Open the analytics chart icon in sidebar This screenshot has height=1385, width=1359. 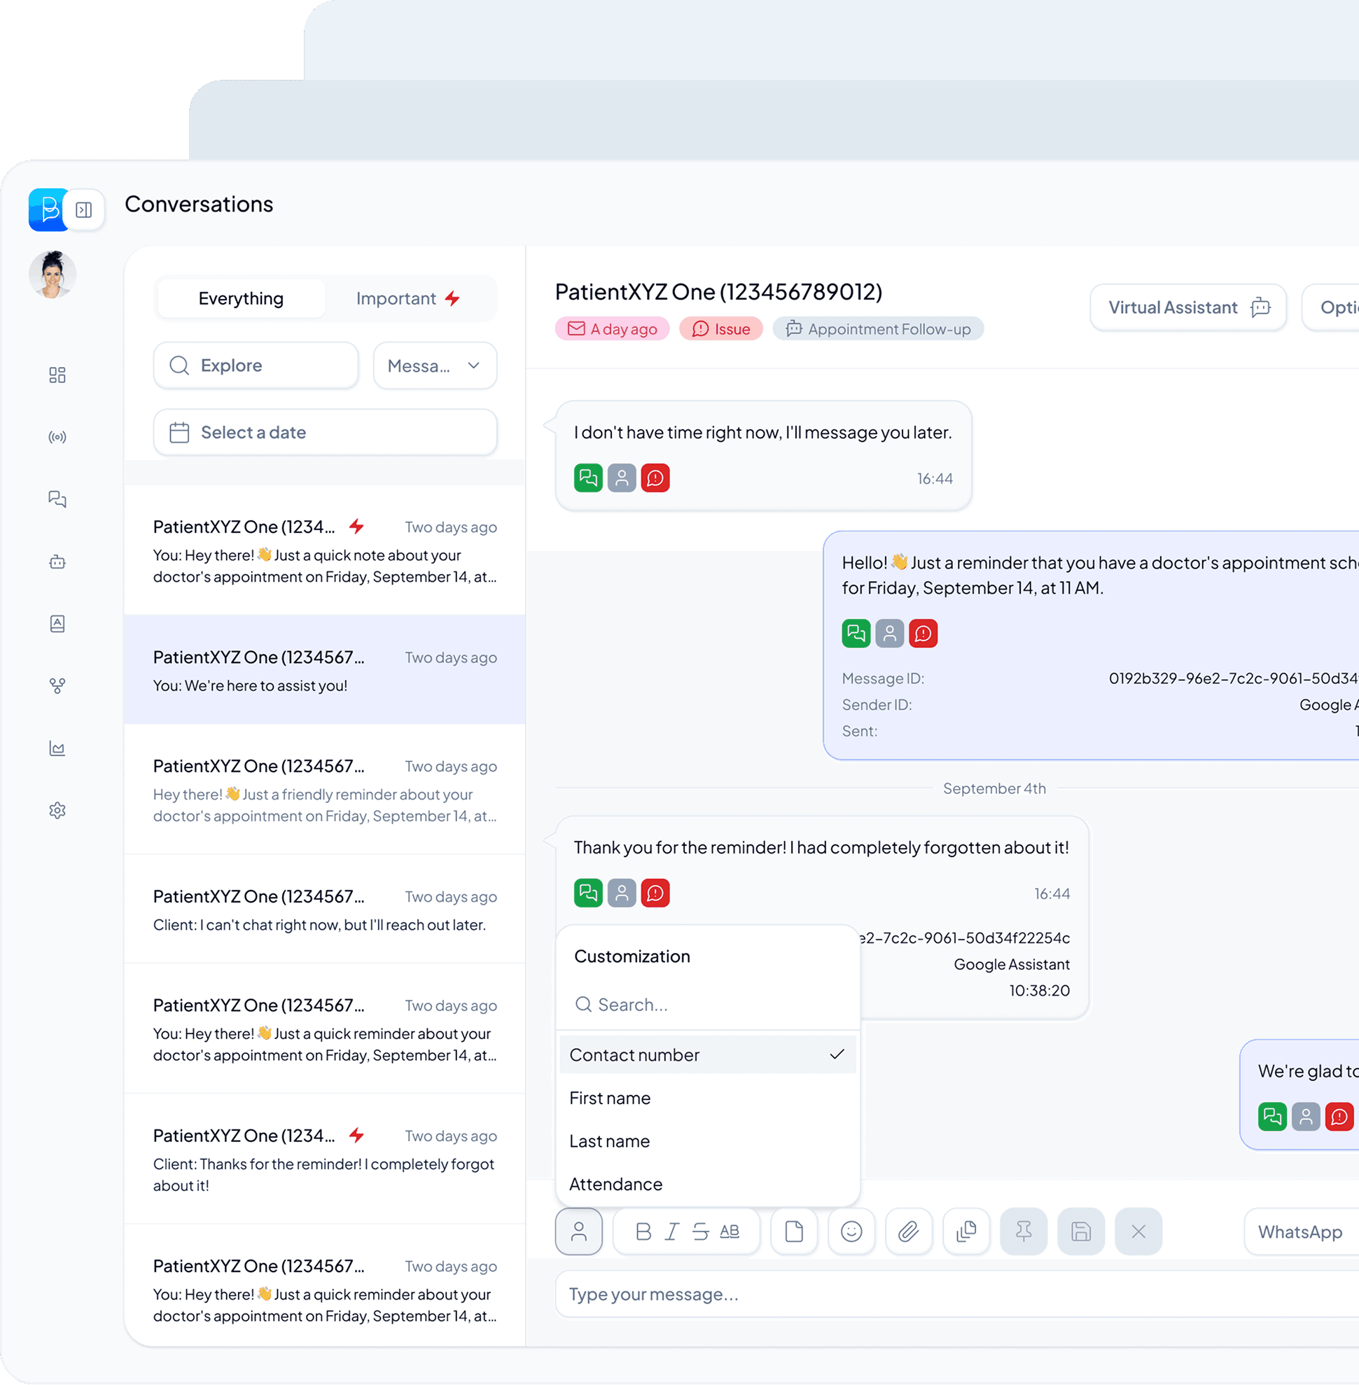pyautogui.click(x=57, y=749)
